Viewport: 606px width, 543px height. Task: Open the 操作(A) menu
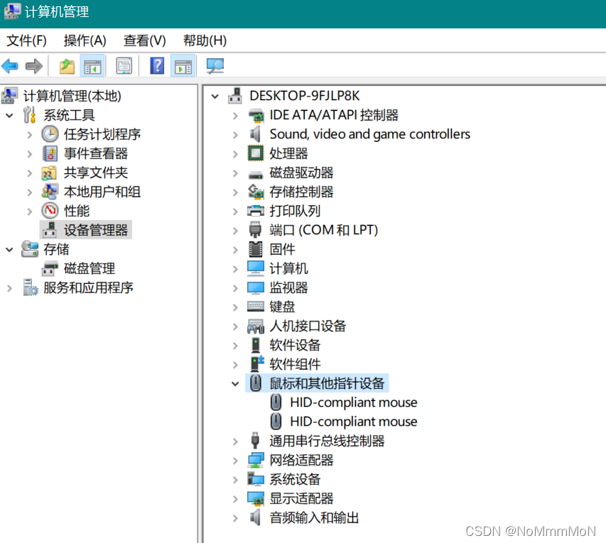tap(85, 40)
